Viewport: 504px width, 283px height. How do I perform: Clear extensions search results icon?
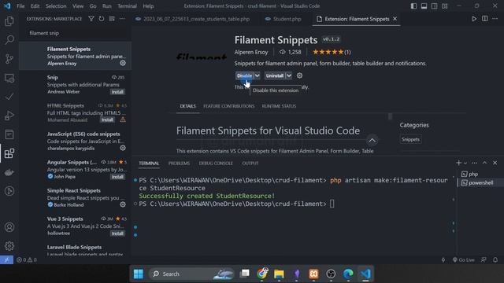(x=112, y=19)
